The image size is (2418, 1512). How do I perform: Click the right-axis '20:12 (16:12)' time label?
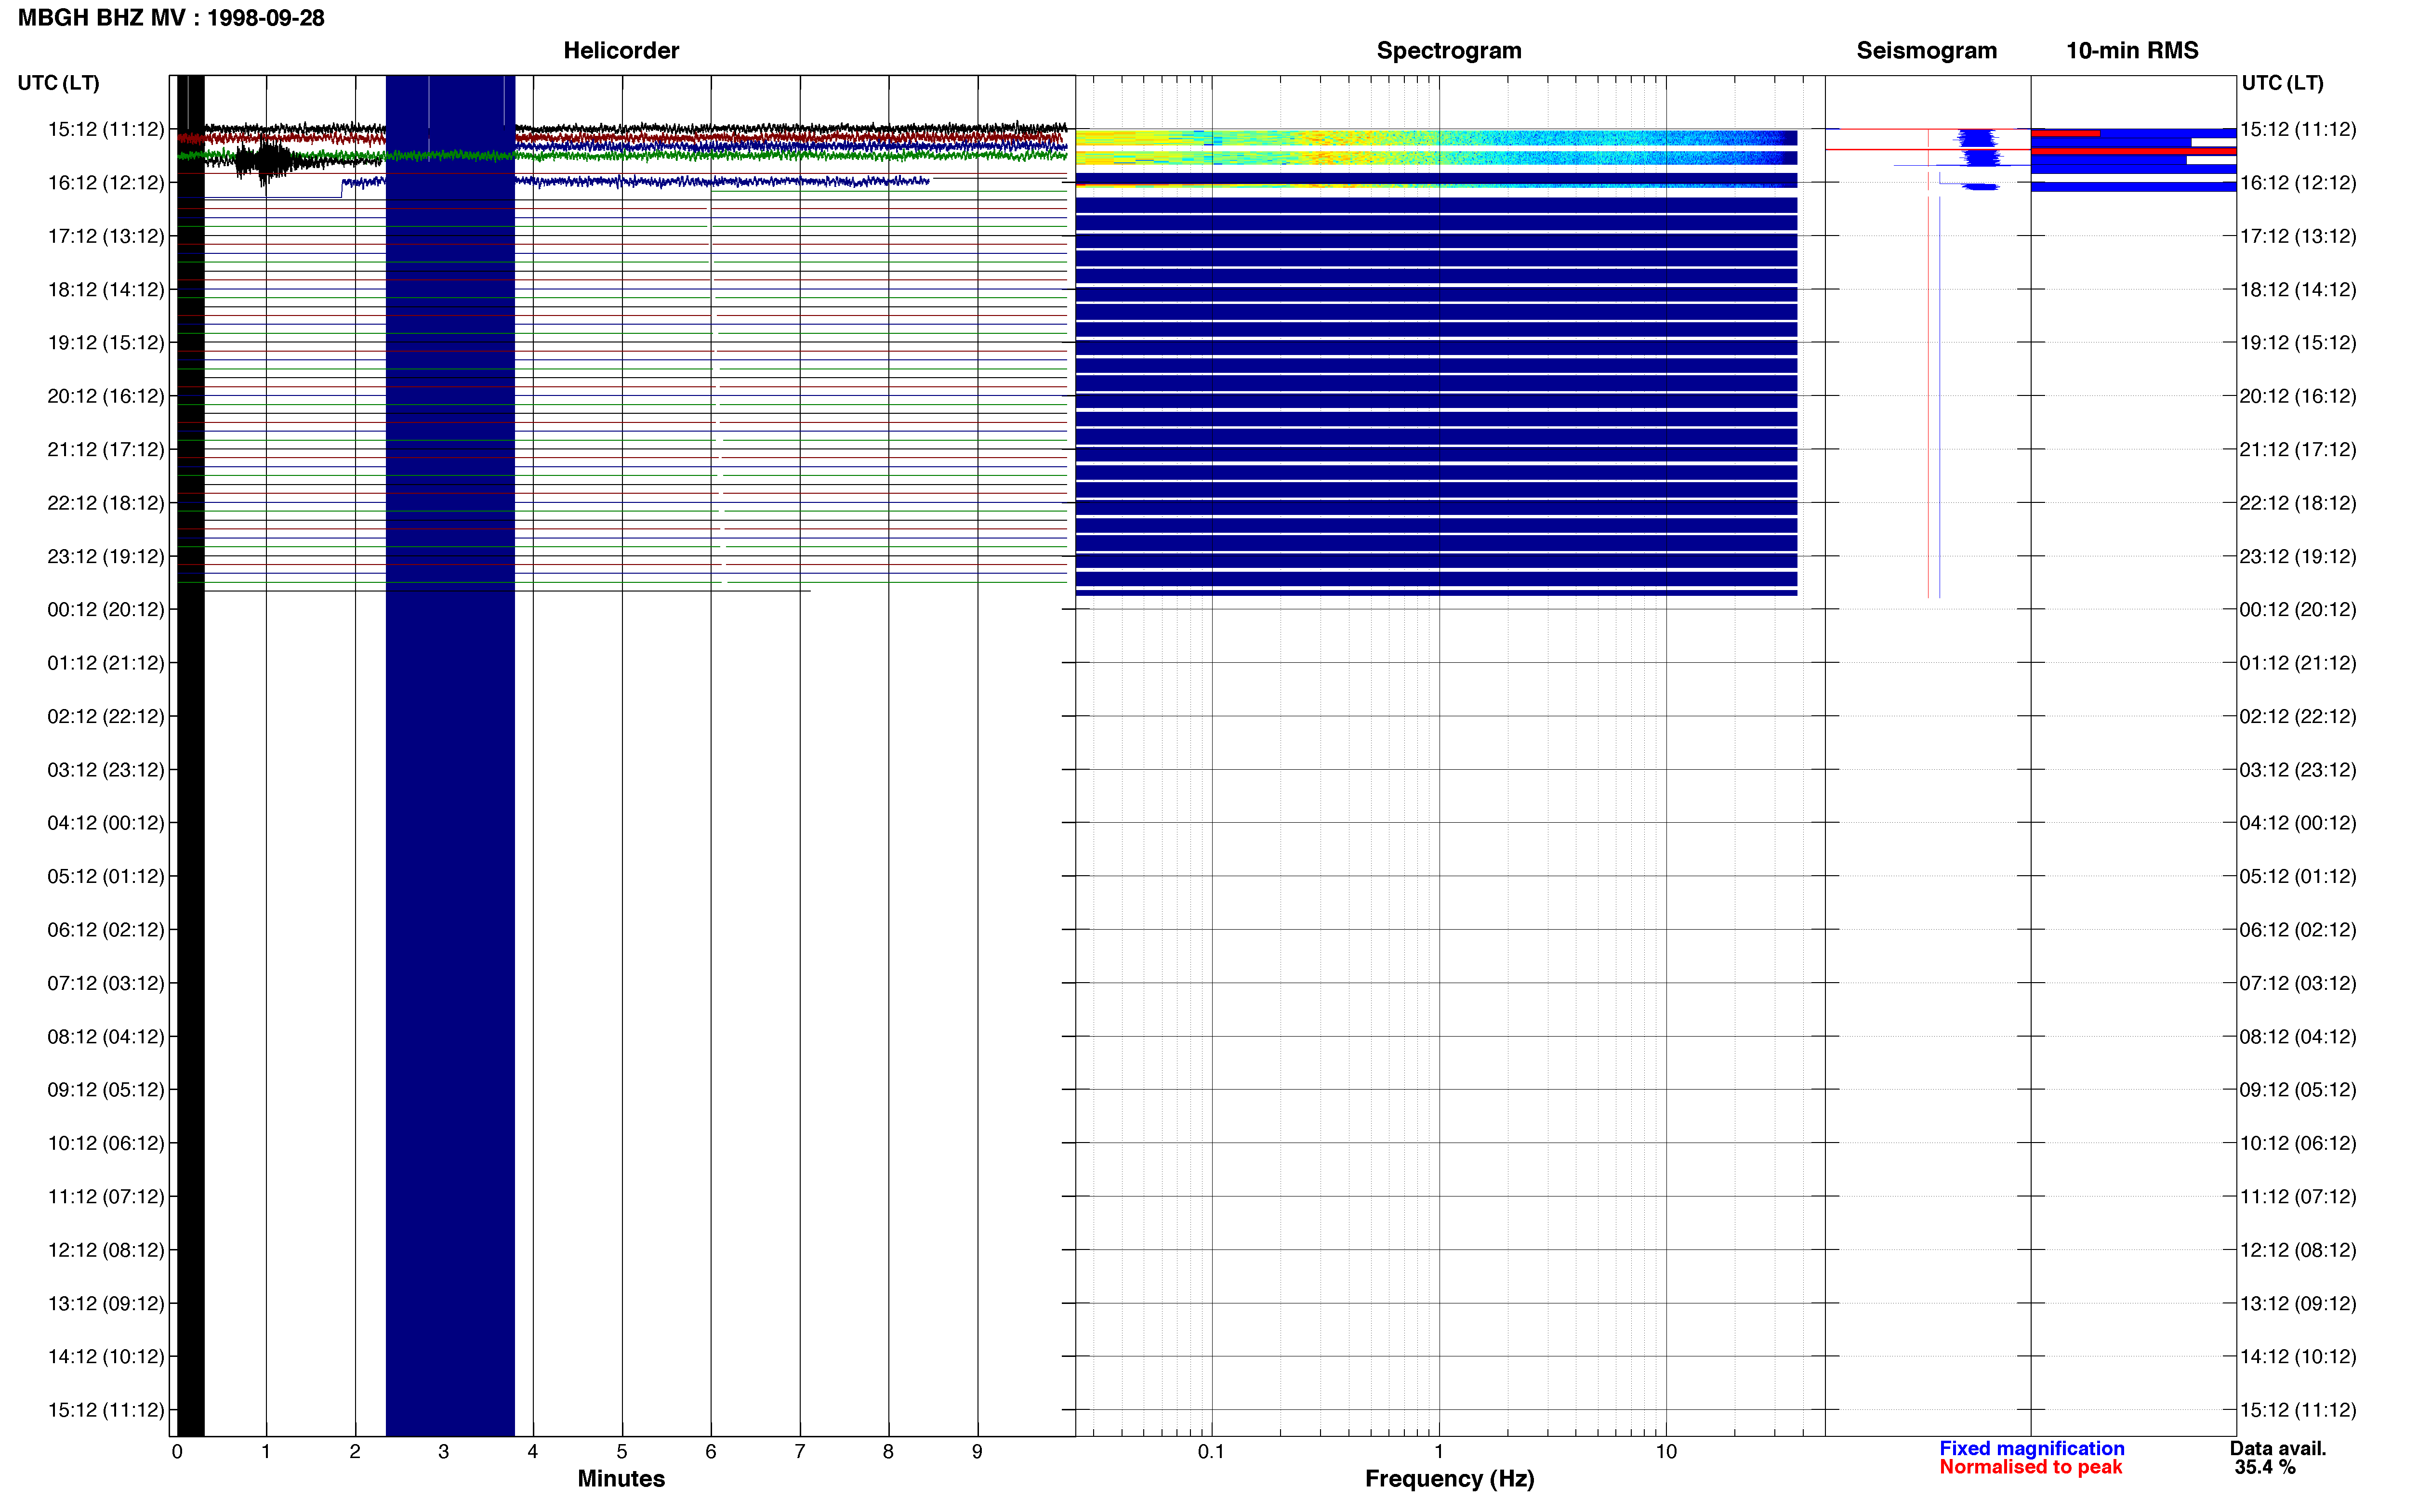(x=2298, y=396)
